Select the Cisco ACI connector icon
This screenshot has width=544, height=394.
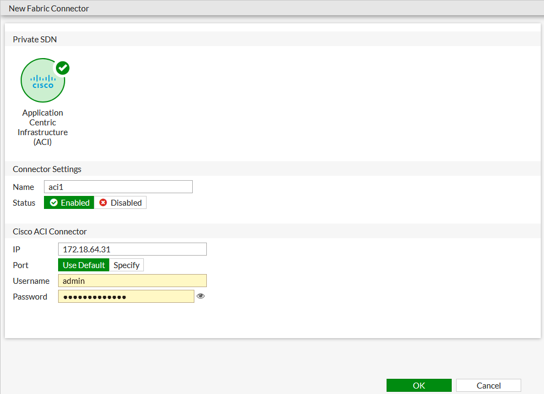pos(43,80)
